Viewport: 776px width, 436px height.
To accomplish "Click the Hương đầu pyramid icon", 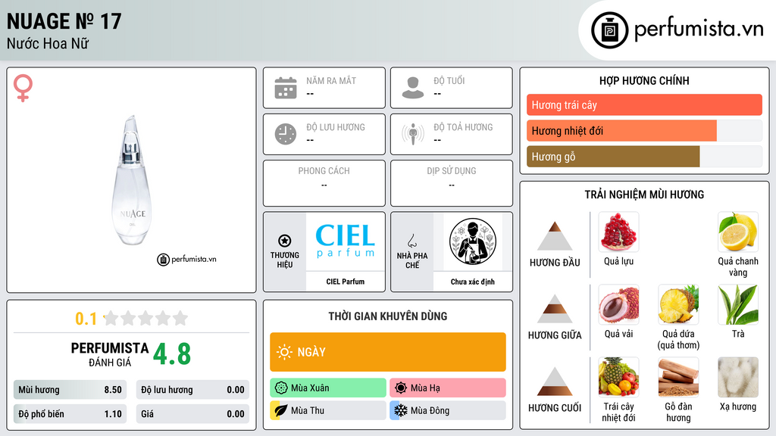I will tap(555, 236).
